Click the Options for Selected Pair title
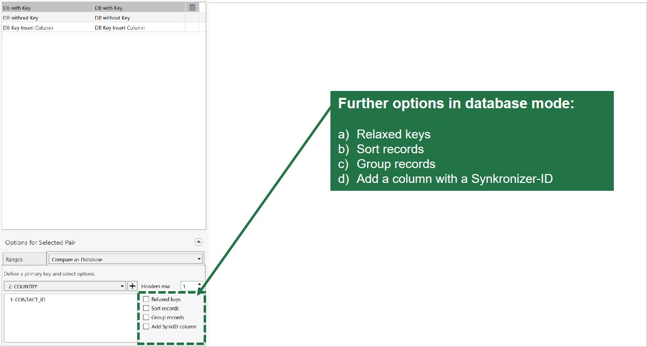The image size is (647, 347). [40, 242]
